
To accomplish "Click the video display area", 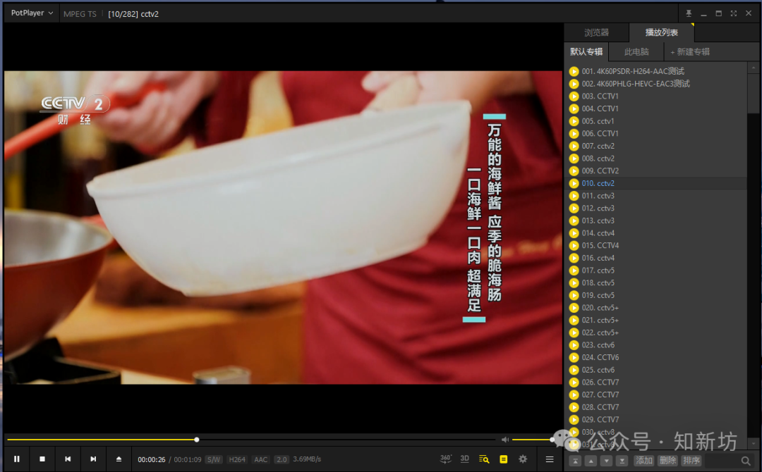I will coord(284,228).
